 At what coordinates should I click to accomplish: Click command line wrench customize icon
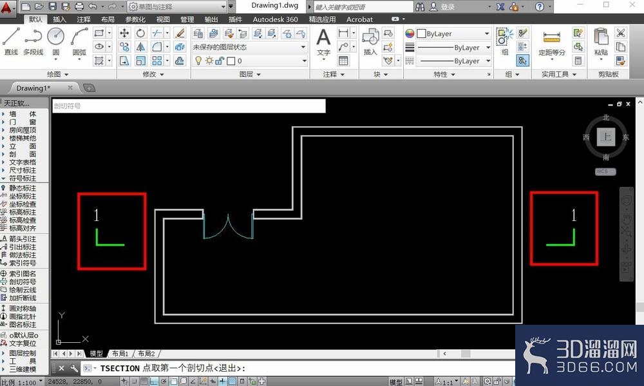click(x=74, y=368)
